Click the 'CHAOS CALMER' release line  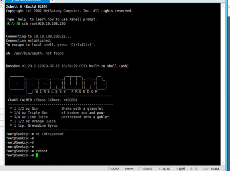43,100
